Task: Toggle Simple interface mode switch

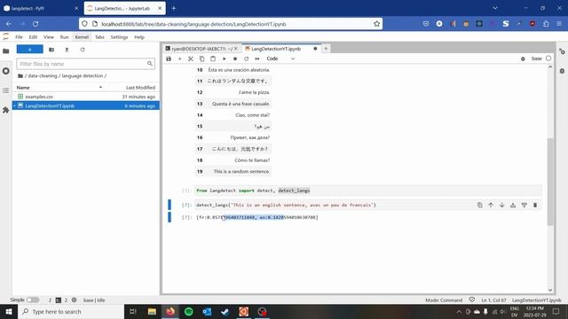Action: [x=33, y=300]
